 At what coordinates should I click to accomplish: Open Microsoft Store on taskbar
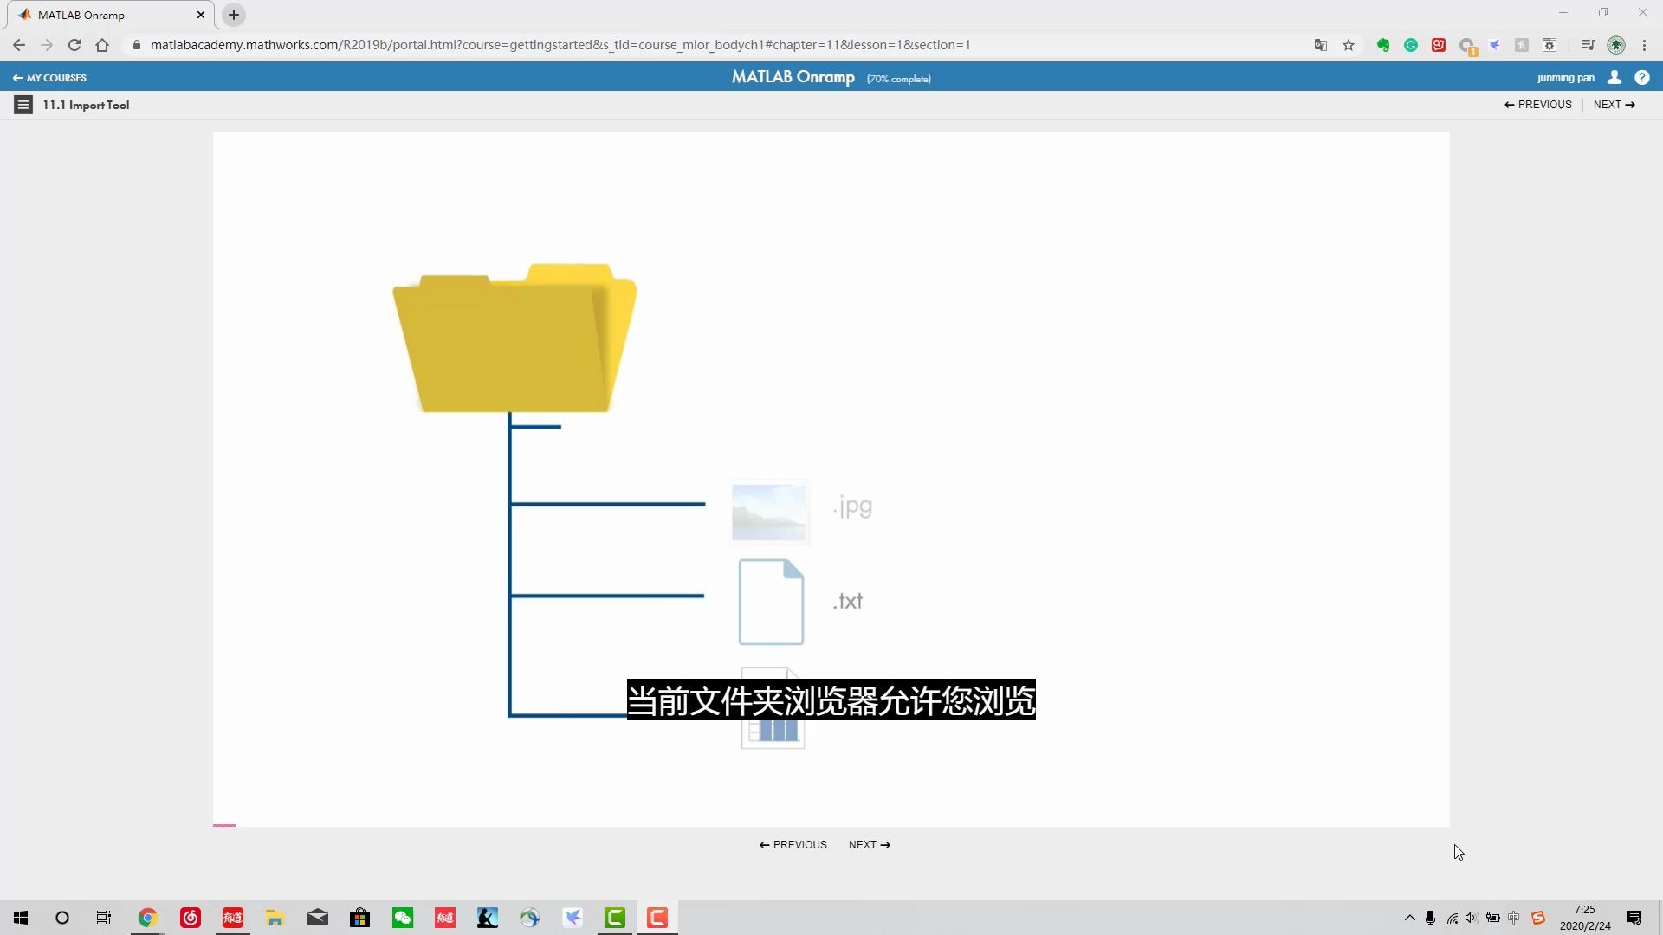[360, 918]
